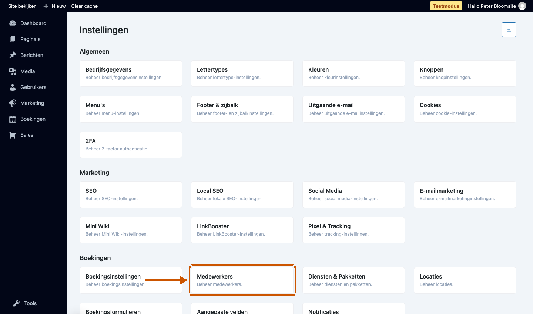Click the Dashboard gauge icon
The width and height of the screenshot is (533, 314).
[x=13, y=23]
